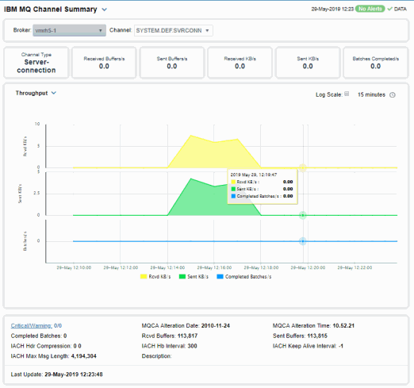
Task: Click the IACH Keep Alive Interval value -1
Action: [x=341, y=346]
